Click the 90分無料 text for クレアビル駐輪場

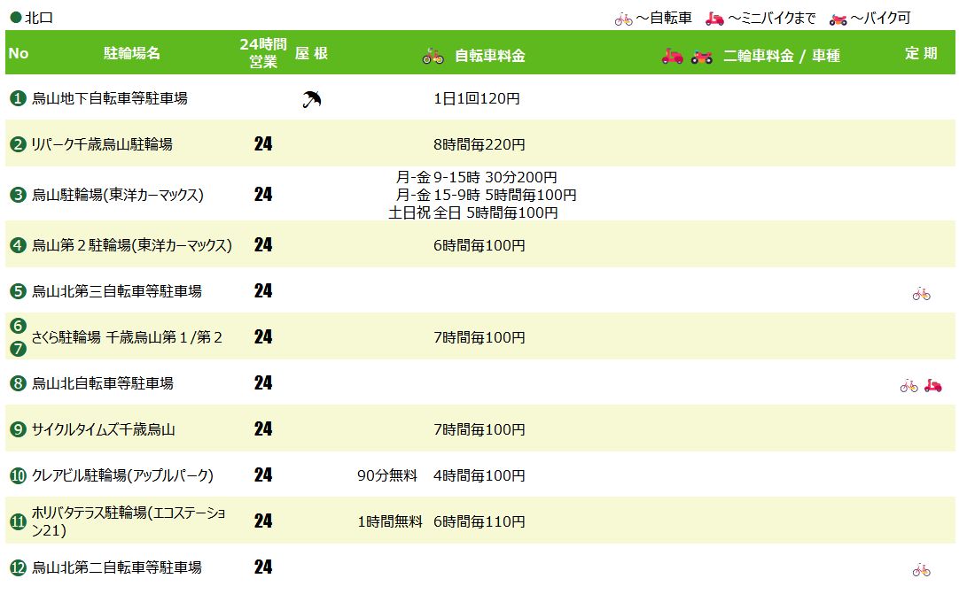coord(386,475)
